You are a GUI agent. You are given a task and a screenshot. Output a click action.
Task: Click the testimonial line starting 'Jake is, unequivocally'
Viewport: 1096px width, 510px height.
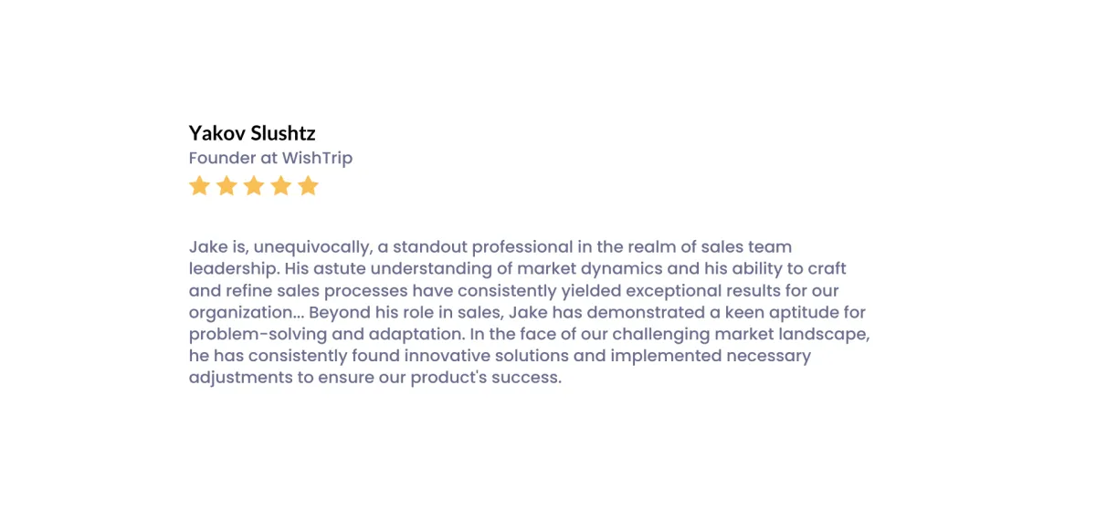(490, 247)
